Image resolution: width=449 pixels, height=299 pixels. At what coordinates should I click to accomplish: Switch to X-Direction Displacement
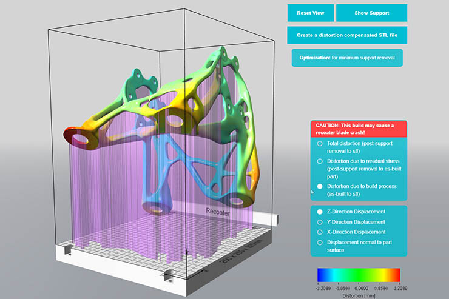click(319, 232)
